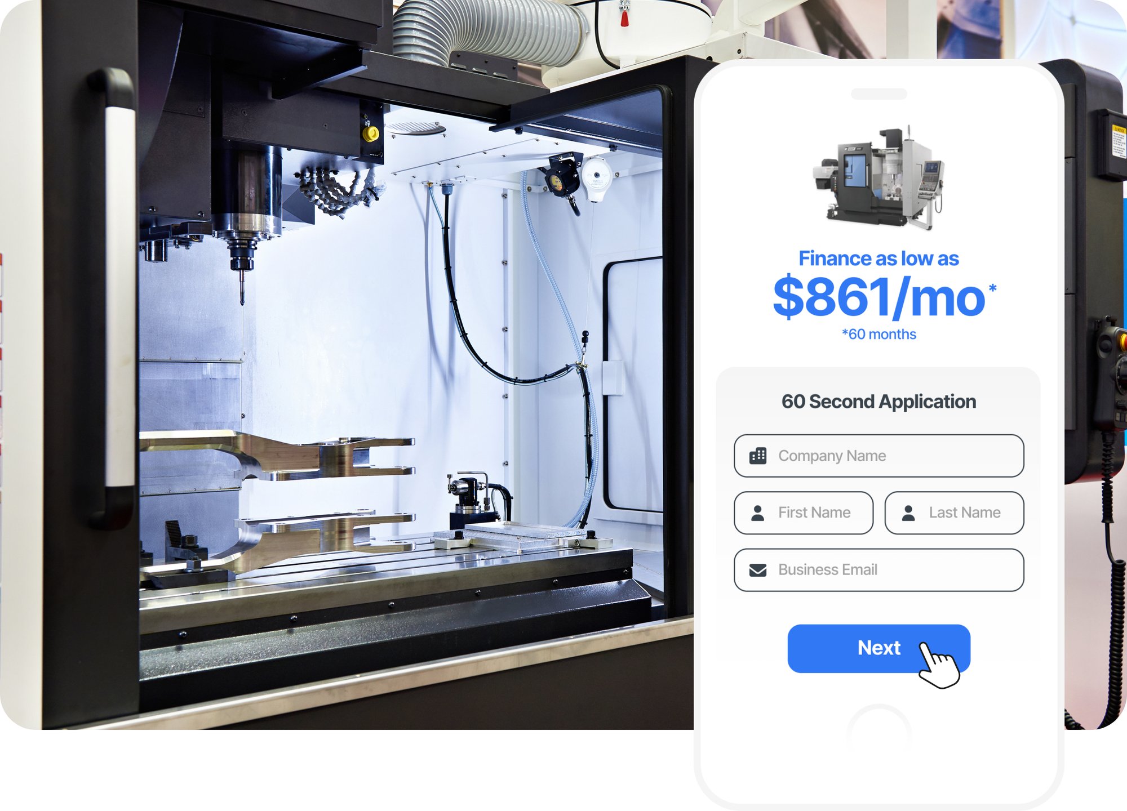The image size is (1127, 811).
Task: Click the person icon beside First Name
Action: click(758, 513)
